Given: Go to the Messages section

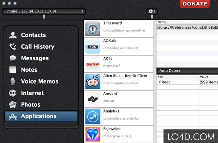Looking at the screenshot, I should [35, 58].
